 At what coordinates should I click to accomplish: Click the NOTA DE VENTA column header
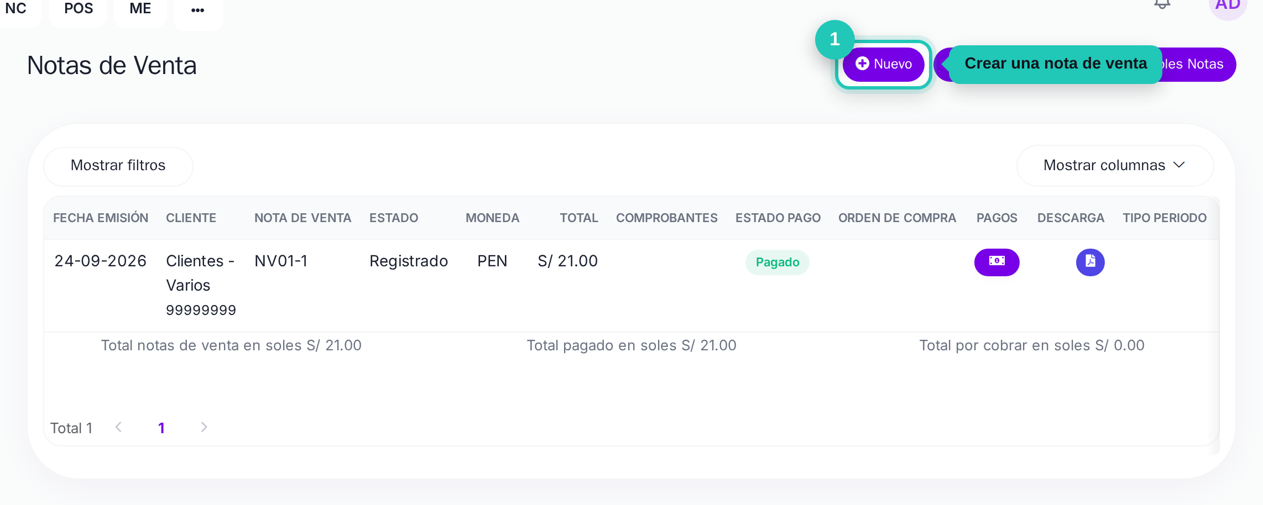(x=302, y=218)
